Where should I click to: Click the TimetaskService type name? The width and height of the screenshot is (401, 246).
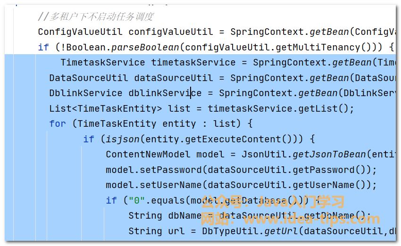(102, 63)
